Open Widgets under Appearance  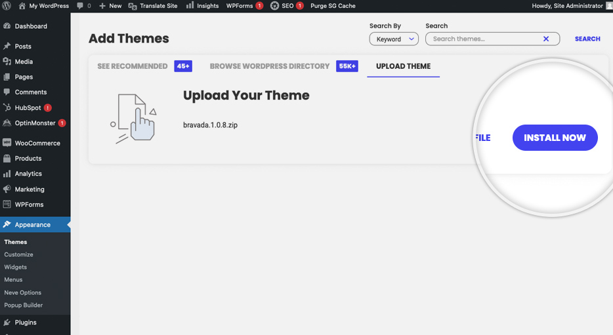(x=16, y=267)
